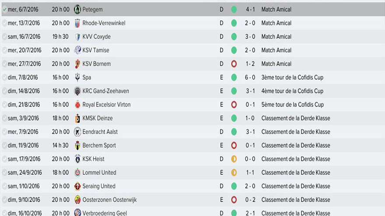Click the Seraing United club logo
385x216 pixels.
pos(77,186)
